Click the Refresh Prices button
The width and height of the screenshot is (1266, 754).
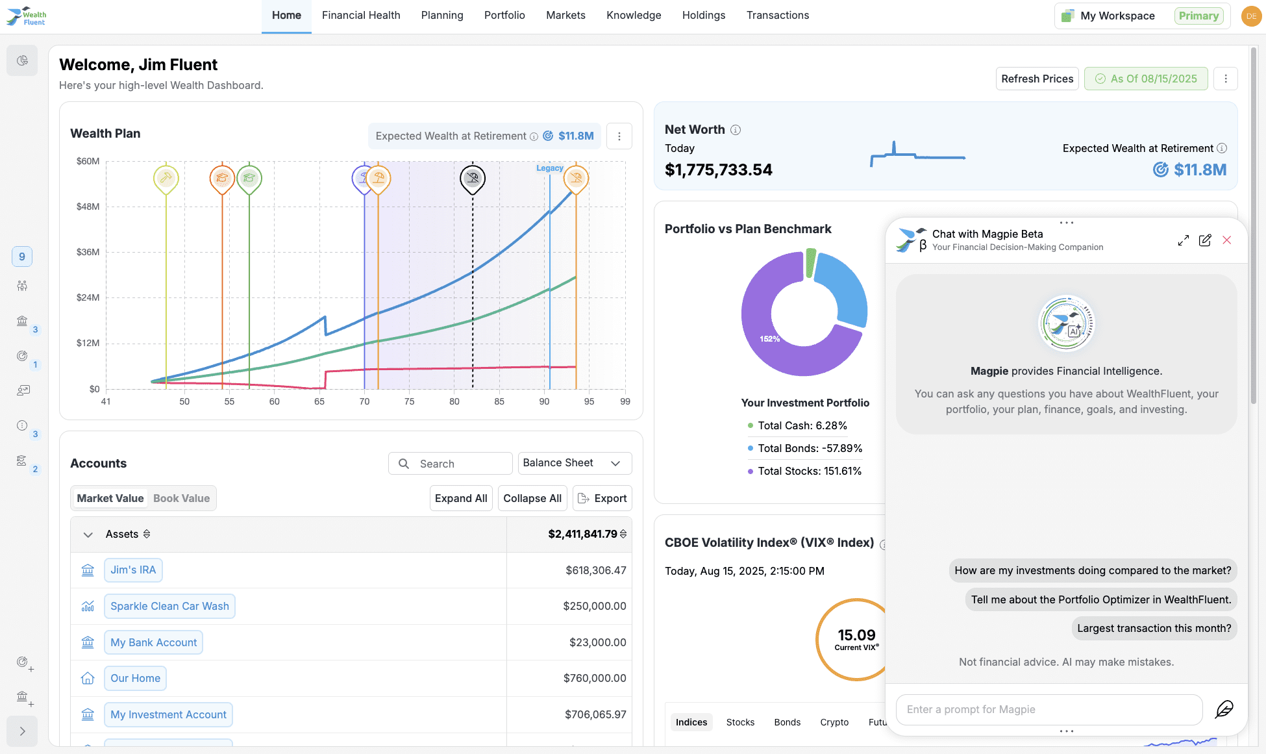(x=1037, y=79)
